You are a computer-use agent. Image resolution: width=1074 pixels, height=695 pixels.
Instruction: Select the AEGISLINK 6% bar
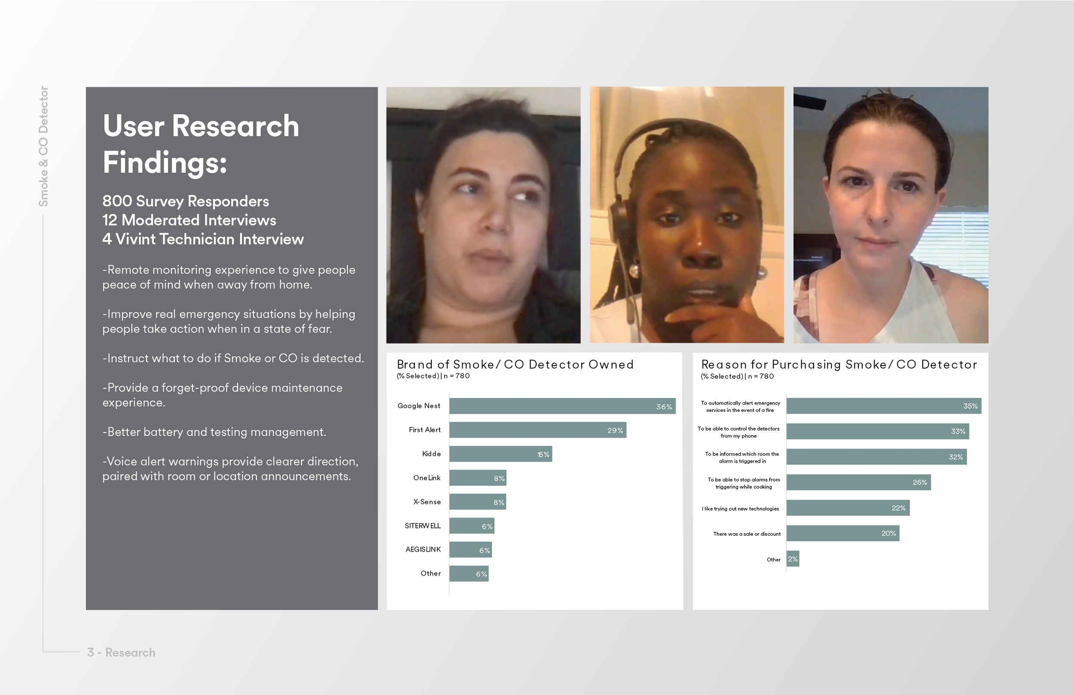coord(471,550)
